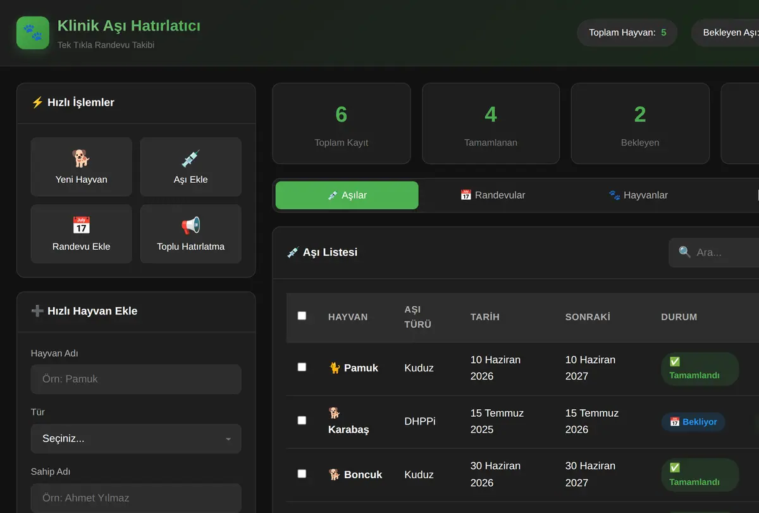Screen dimensions: 759x513
Task: Switch to the Aşılar tab
Action: tap(347, 195)
